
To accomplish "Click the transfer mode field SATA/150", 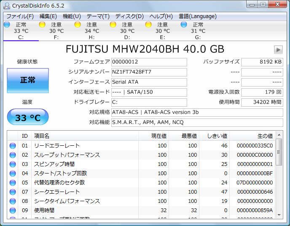I will (149, 92).
